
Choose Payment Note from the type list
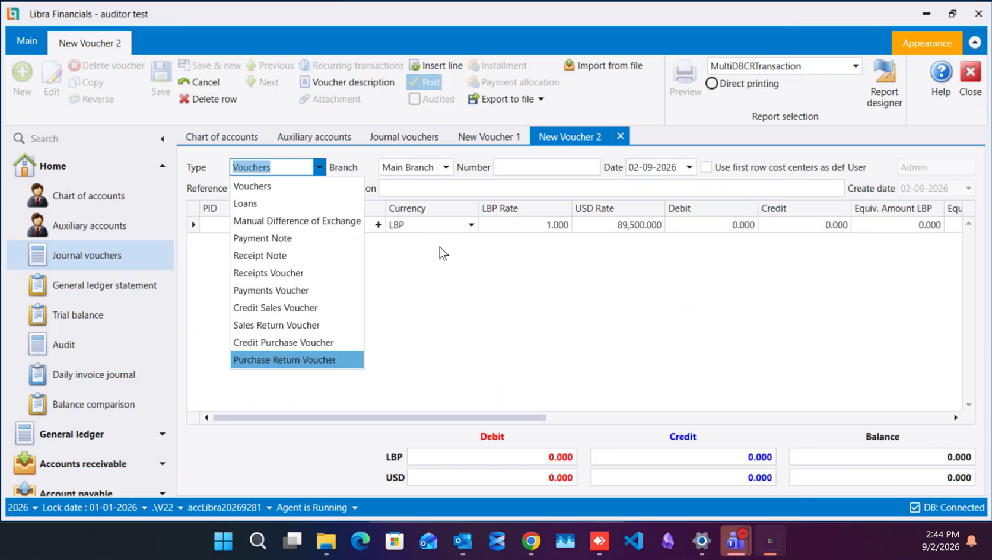coord(297,238)
